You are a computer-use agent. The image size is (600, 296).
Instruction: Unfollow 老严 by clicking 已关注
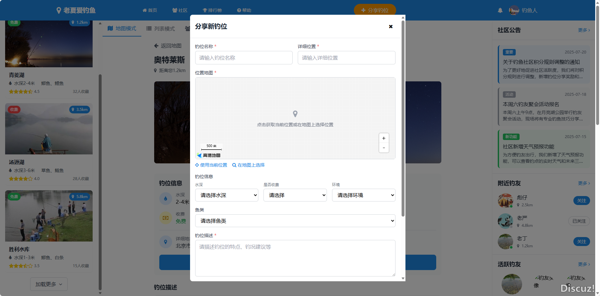coord(579,221)
